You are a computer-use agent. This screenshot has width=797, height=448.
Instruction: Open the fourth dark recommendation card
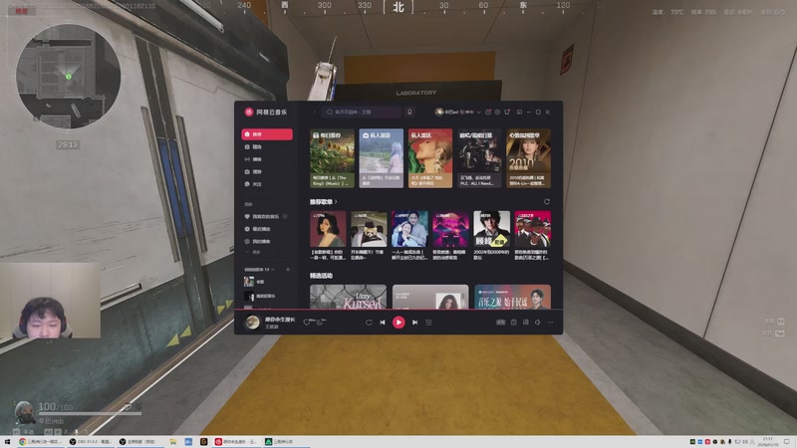(479, 158)
